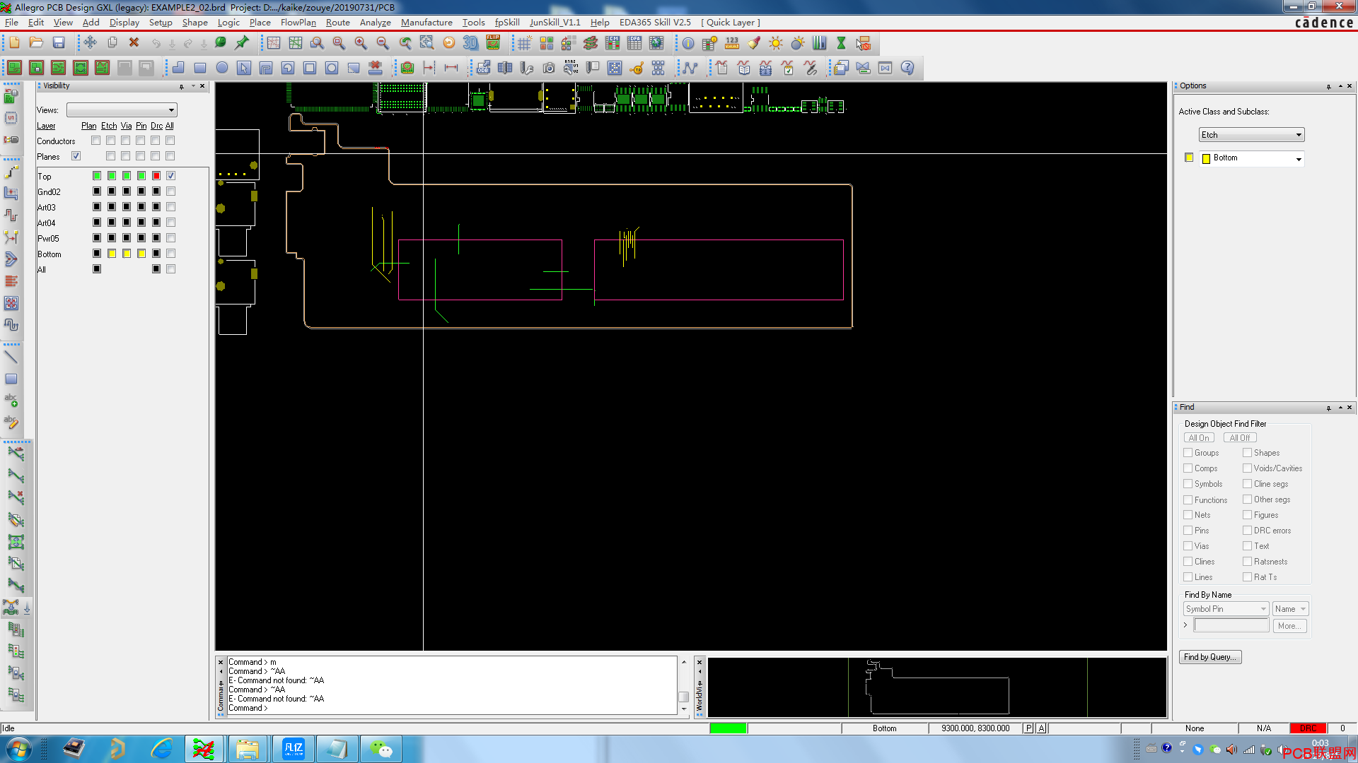Open DFA spreadsheet icon
1358x763 pixels.
pyautogui.click(x=634, y=43)
